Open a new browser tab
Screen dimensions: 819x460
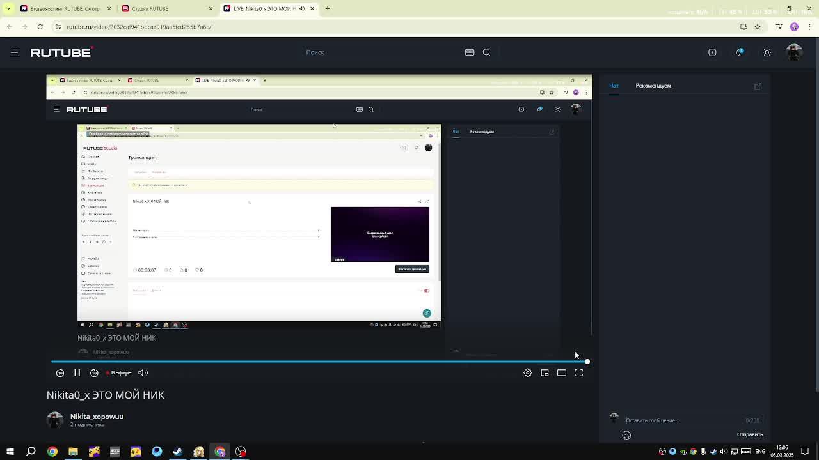click(x=328, y=9)
